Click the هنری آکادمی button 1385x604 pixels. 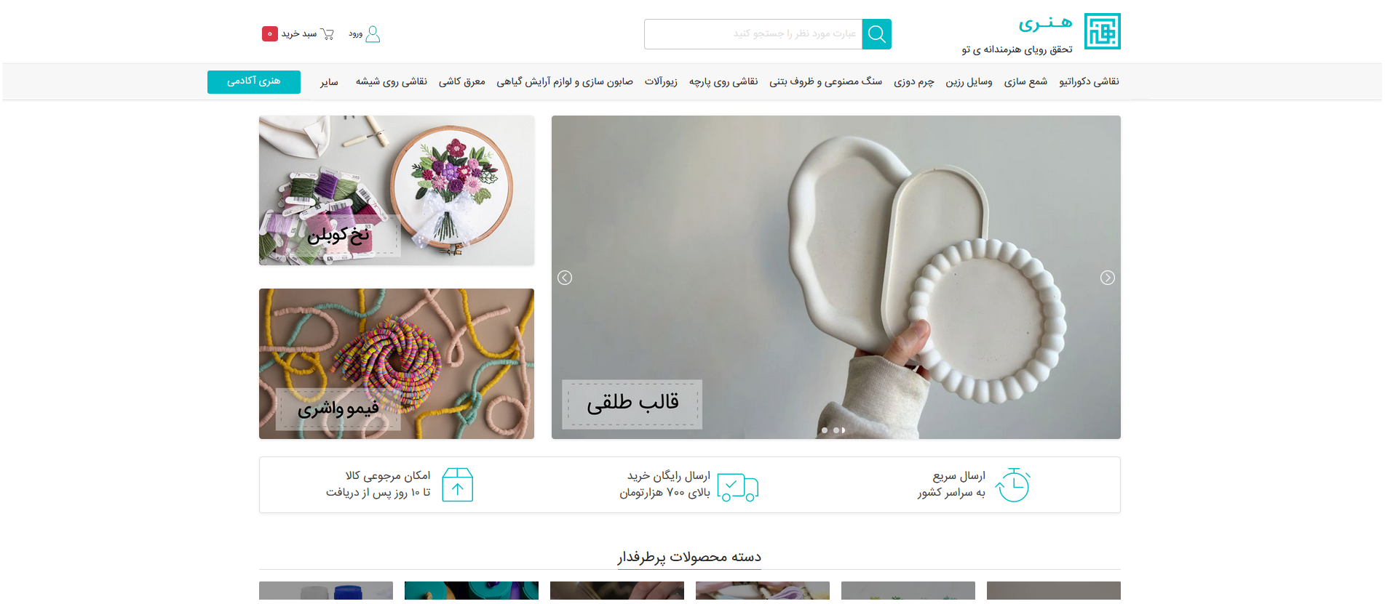254,82
